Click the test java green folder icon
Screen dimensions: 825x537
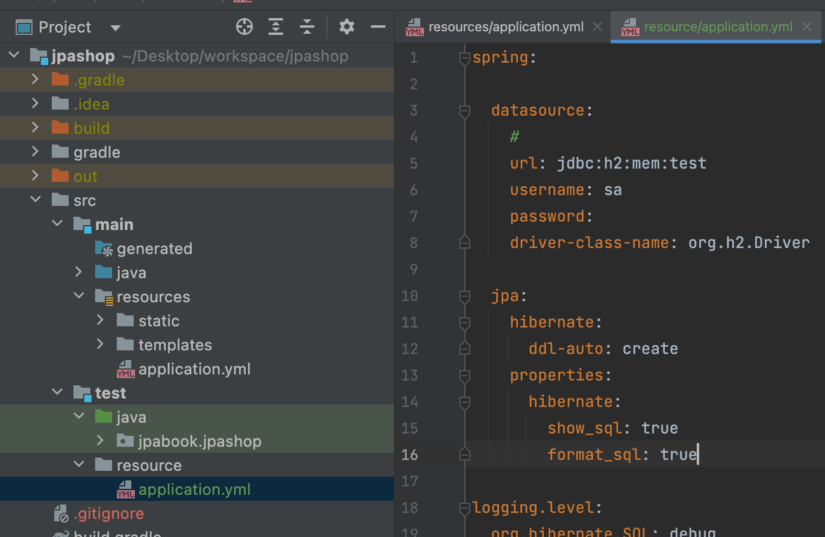(104, 417)
